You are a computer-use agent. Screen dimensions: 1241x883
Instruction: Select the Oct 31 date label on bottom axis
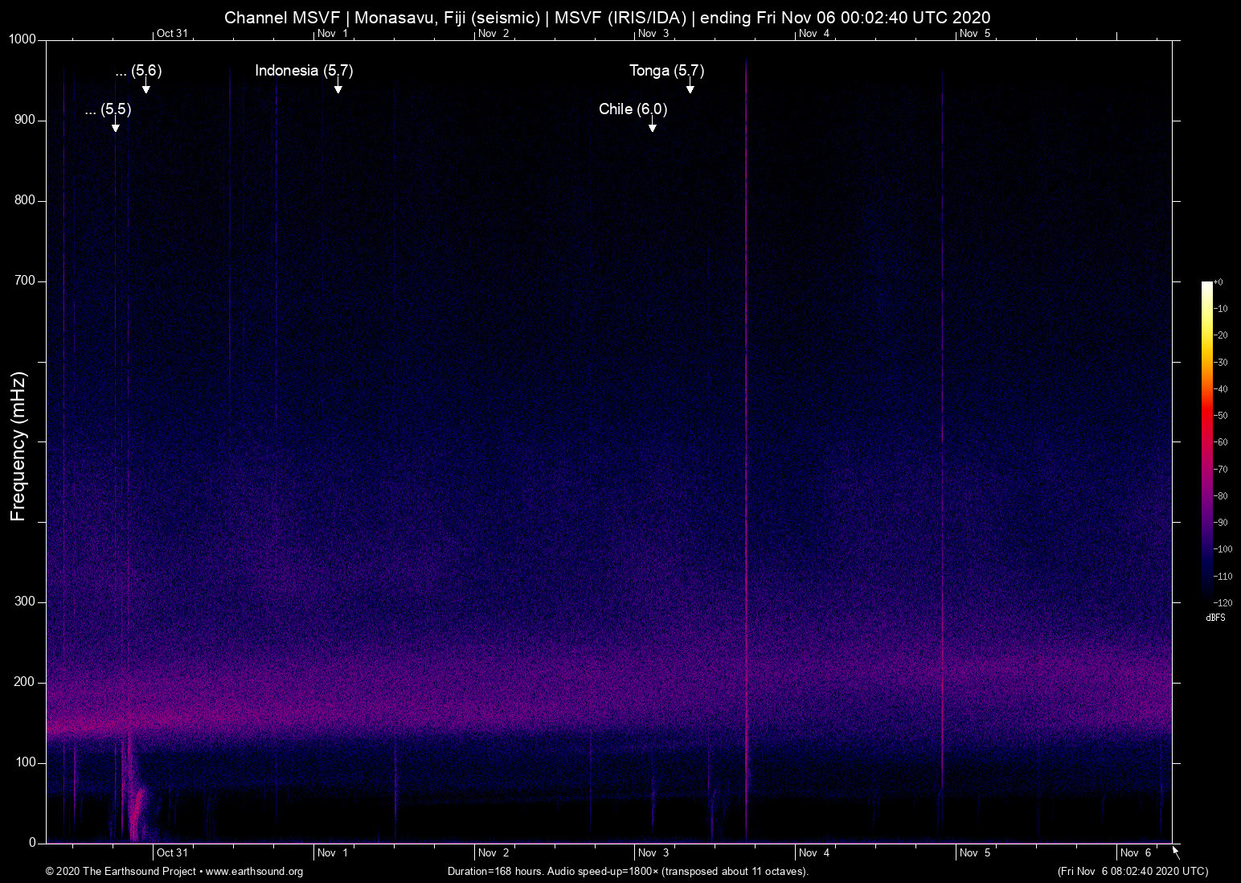click(173, 852)
